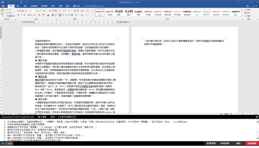
Task: Click the Share (共用) icon
Action: tap(255, 6)
